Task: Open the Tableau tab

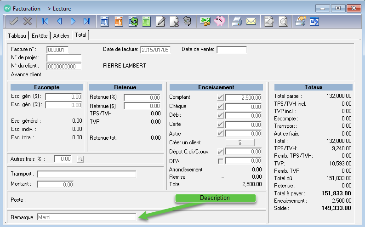Action: 17,35
